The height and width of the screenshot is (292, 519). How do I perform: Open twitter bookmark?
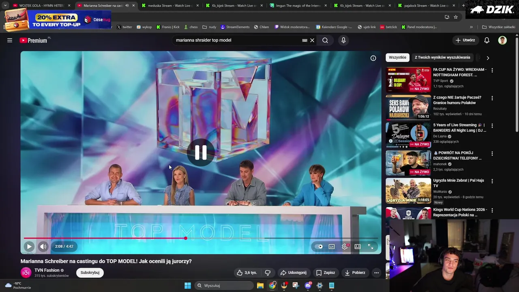pos(124,27)
